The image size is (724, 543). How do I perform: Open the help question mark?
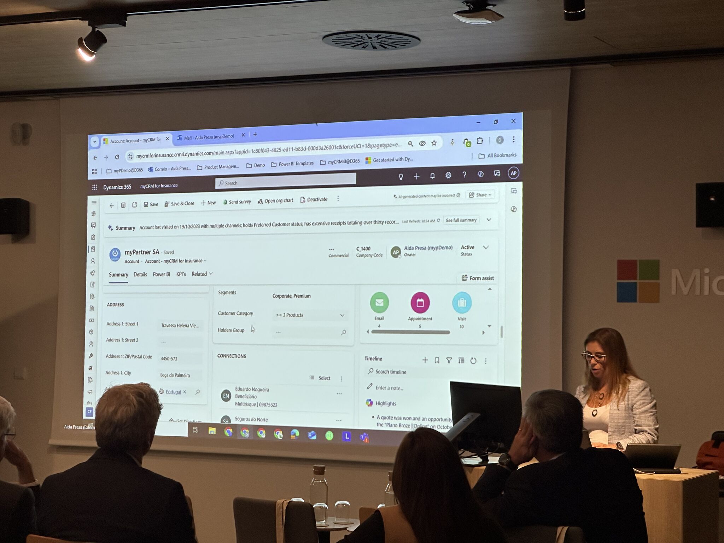pyautogui.click(x=464, y=175)
